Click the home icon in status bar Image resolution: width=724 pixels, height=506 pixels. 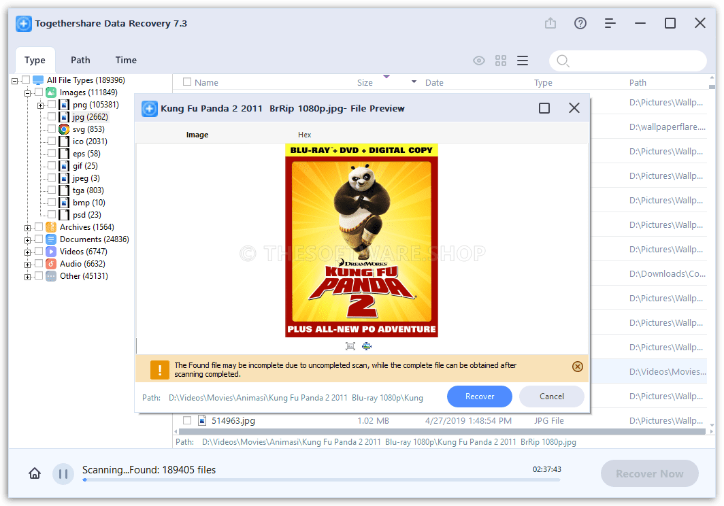pyautogui.click(x=35, y=473)
